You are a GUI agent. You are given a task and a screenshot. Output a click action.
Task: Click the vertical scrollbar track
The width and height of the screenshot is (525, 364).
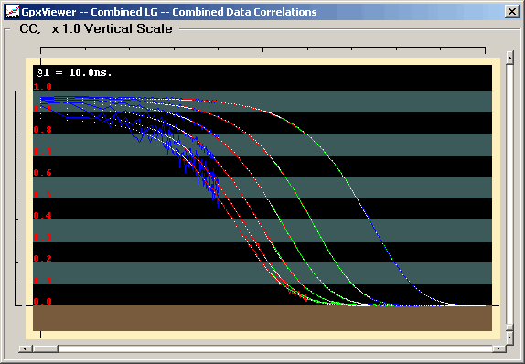[x=509, y=194]
